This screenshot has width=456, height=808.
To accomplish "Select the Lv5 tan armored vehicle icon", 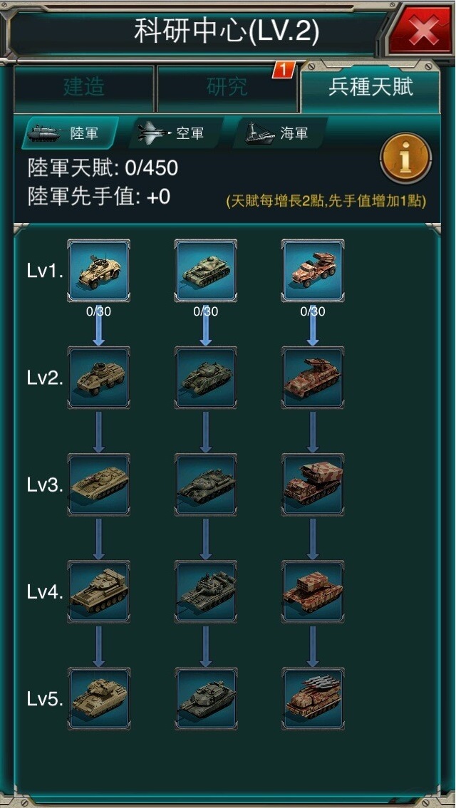I will 98,699.
